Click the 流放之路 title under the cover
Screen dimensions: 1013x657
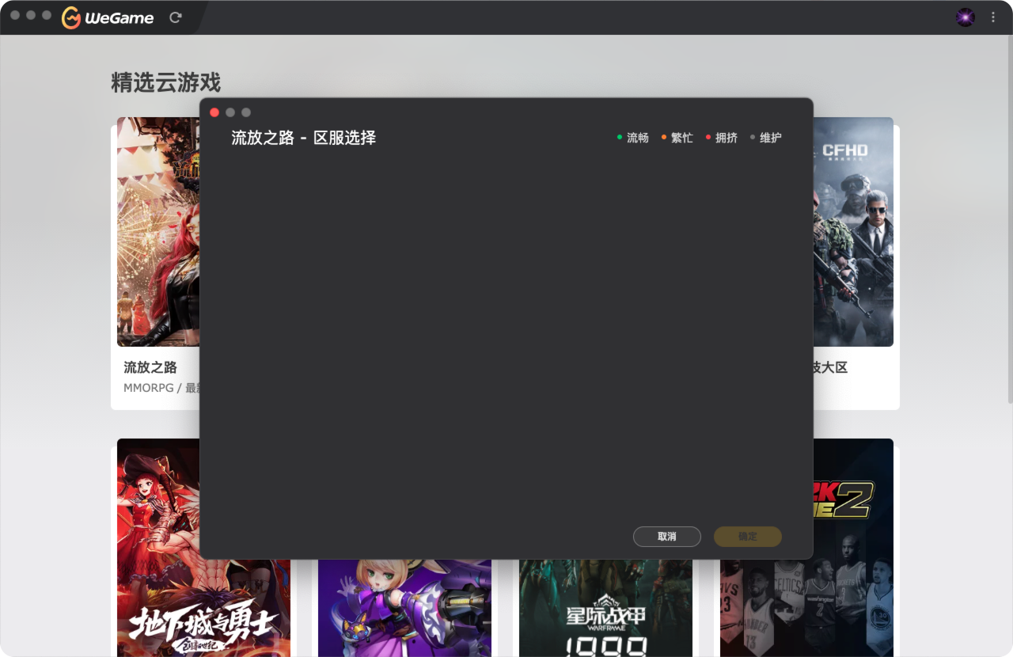click(150, 367)
